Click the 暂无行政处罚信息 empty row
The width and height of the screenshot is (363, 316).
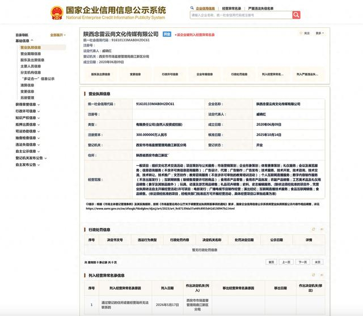(205, 250)
